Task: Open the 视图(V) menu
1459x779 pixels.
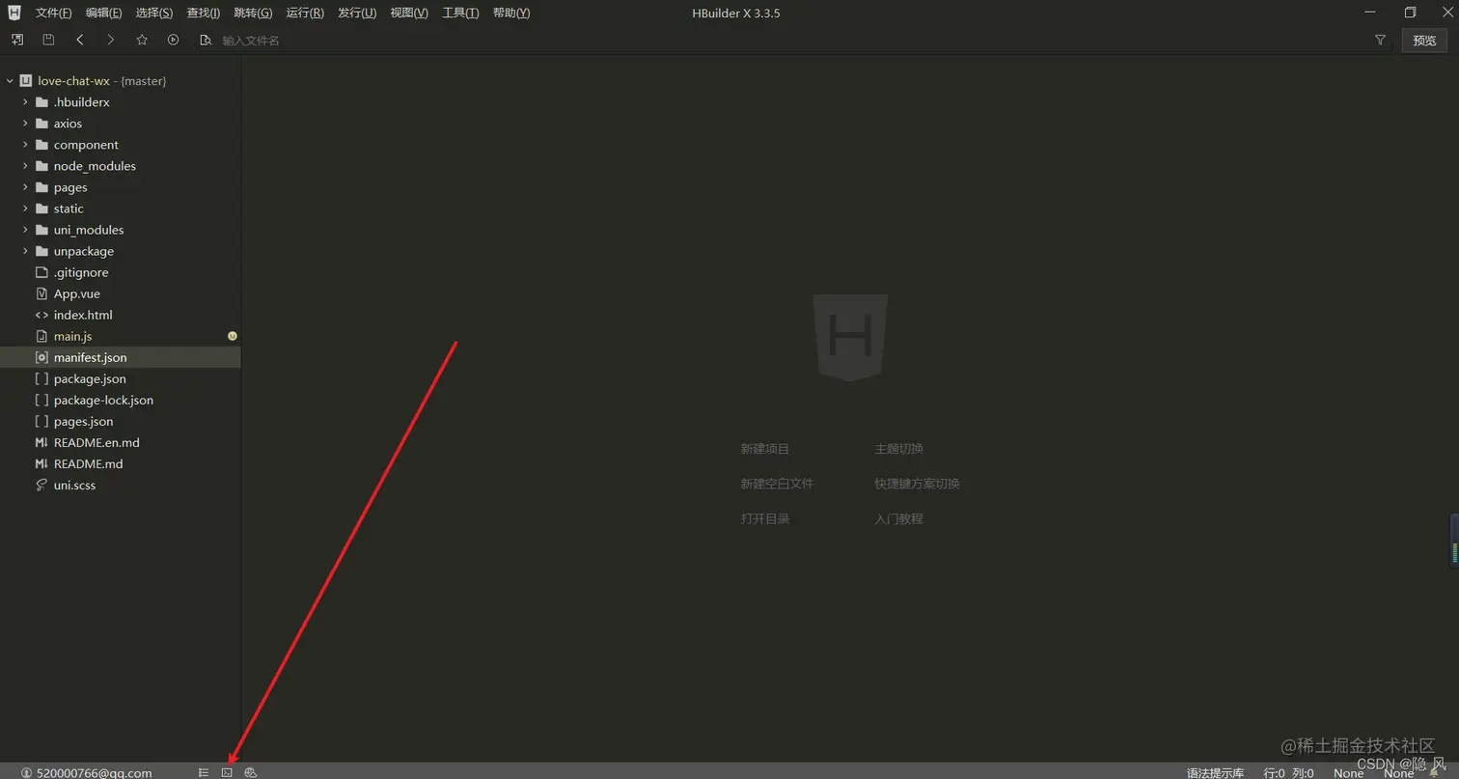Action: [409, 13]
